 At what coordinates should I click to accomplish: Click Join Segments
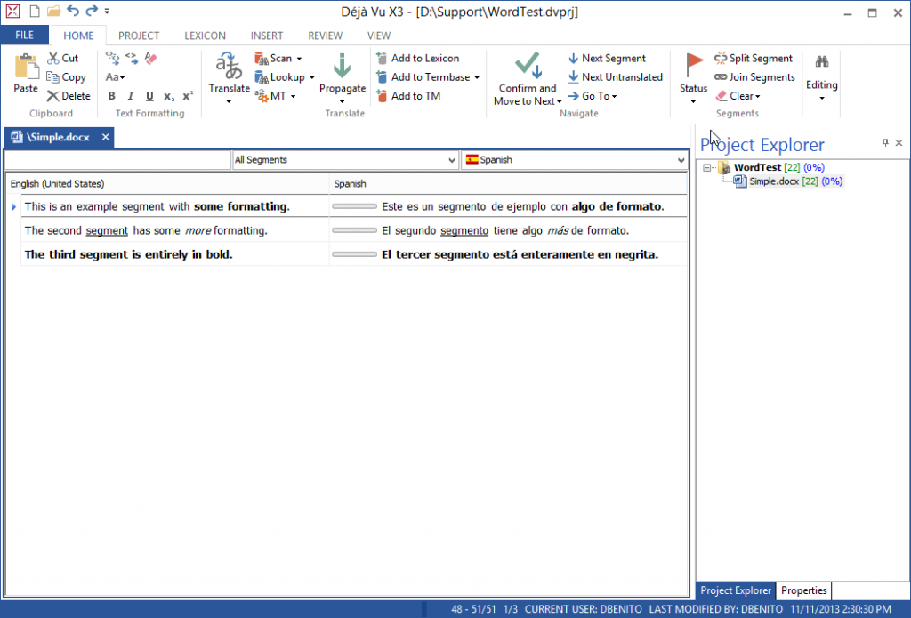(754, 77)
